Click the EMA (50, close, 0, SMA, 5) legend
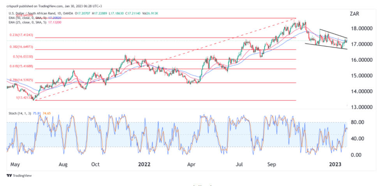Viewport: 377px width, 186px height. tap(27, 18)
